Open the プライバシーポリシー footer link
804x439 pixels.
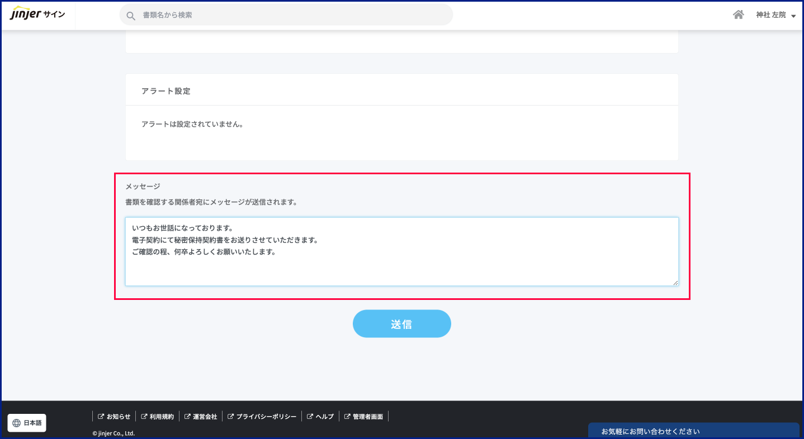(266, 417)
